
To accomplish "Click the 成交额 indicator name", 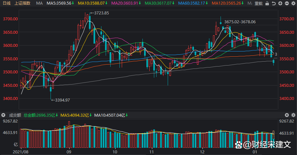I will [14, 115].
